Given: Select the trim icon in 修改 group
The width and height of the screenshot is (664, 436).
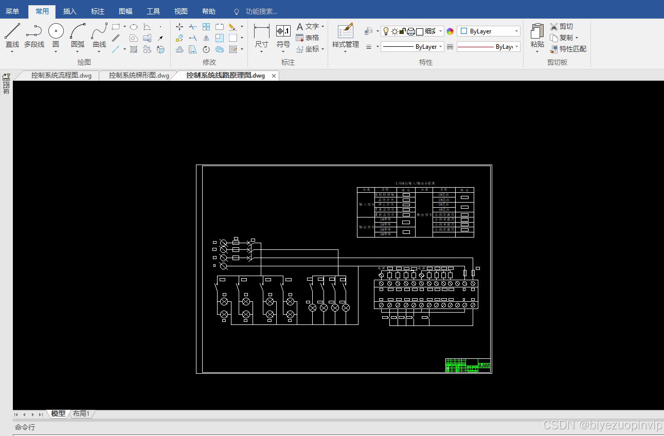Looking at the screenshot, I should [x=193, y=27].
